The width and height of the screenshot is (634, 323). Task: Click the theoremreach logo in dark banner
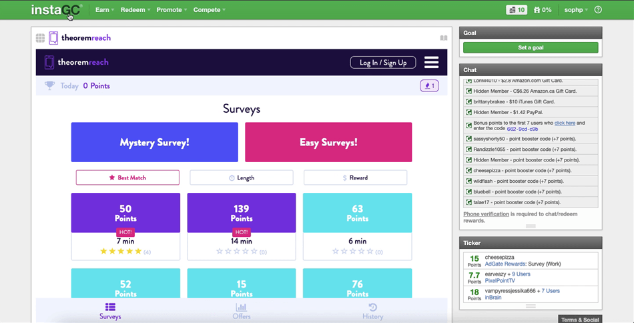tap(77, 62)
